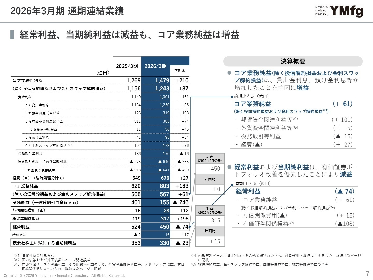Click the +210 change value
This screenshot has height=280, width=373.
(x=182, y=81)
